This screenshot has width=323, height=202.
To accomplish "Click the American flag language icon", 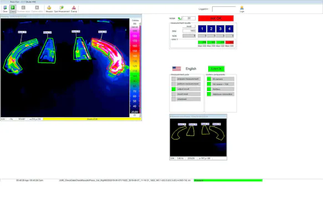I will (x=177, y=68).
